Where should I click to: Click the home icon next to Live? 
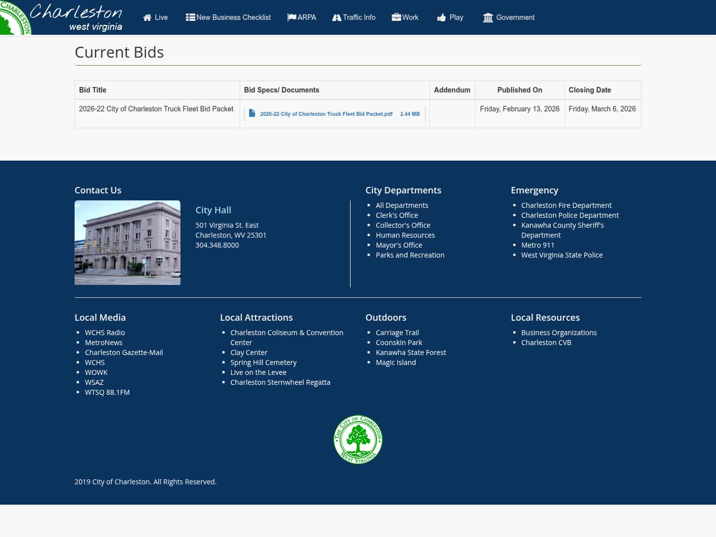(x=147, y=17)
